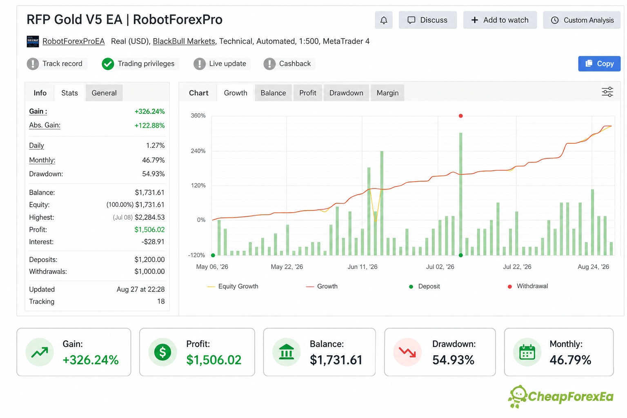The height and width of the screenshot is (418, 627).
Task: Switch to the General tab
Action: click(x=104, y=93)
